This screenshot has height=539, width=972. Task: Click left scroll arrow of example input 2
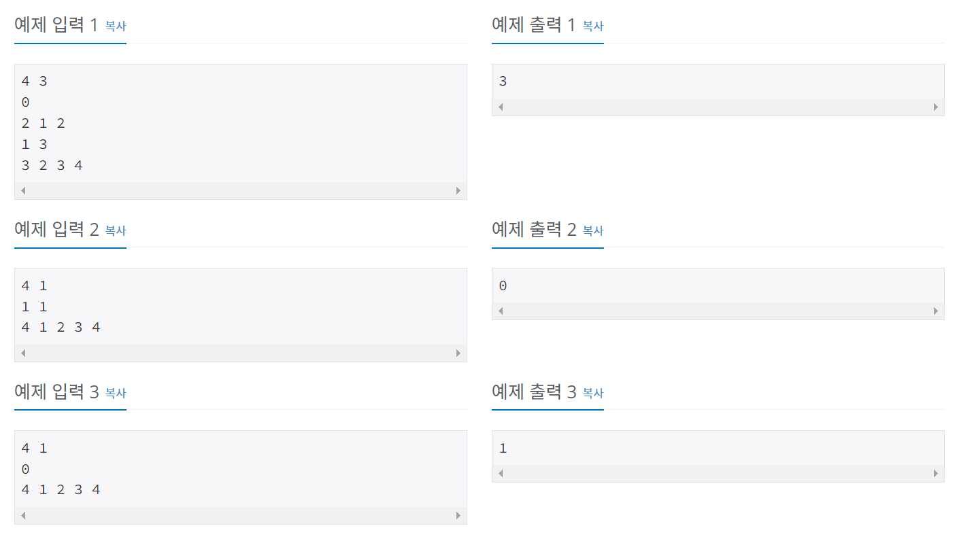coord(23,353)
